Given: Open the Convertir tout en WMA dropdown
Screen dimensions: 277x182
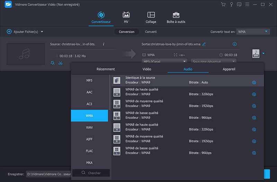Looking at the screenshot, I should (253, 31).
